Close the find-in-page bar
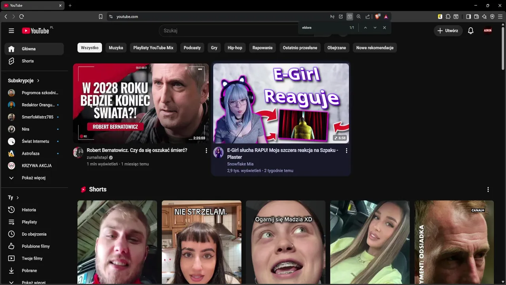The height and width of the screenshot is (285, 506). click(x=384, y=28)
